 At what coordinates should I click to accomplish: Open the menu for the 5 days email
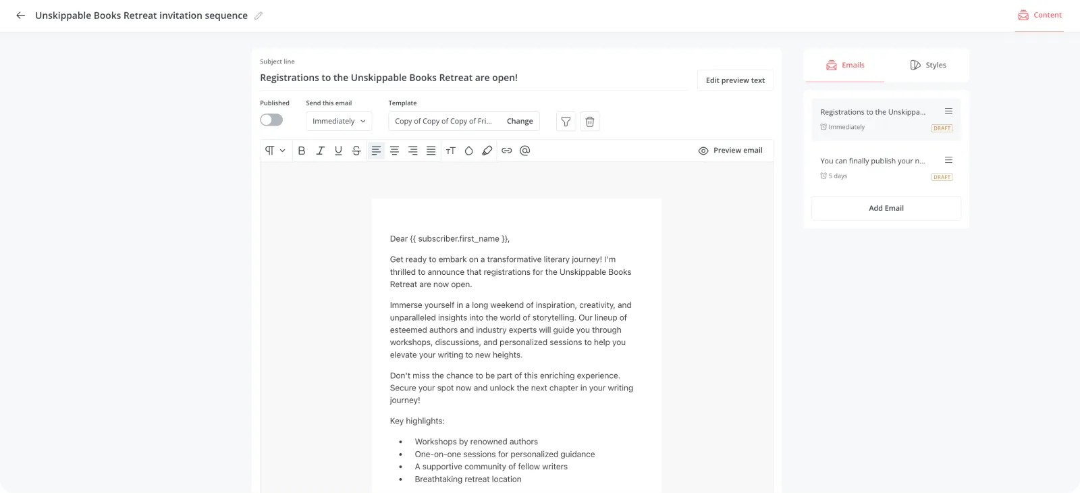tap(948, 161)
